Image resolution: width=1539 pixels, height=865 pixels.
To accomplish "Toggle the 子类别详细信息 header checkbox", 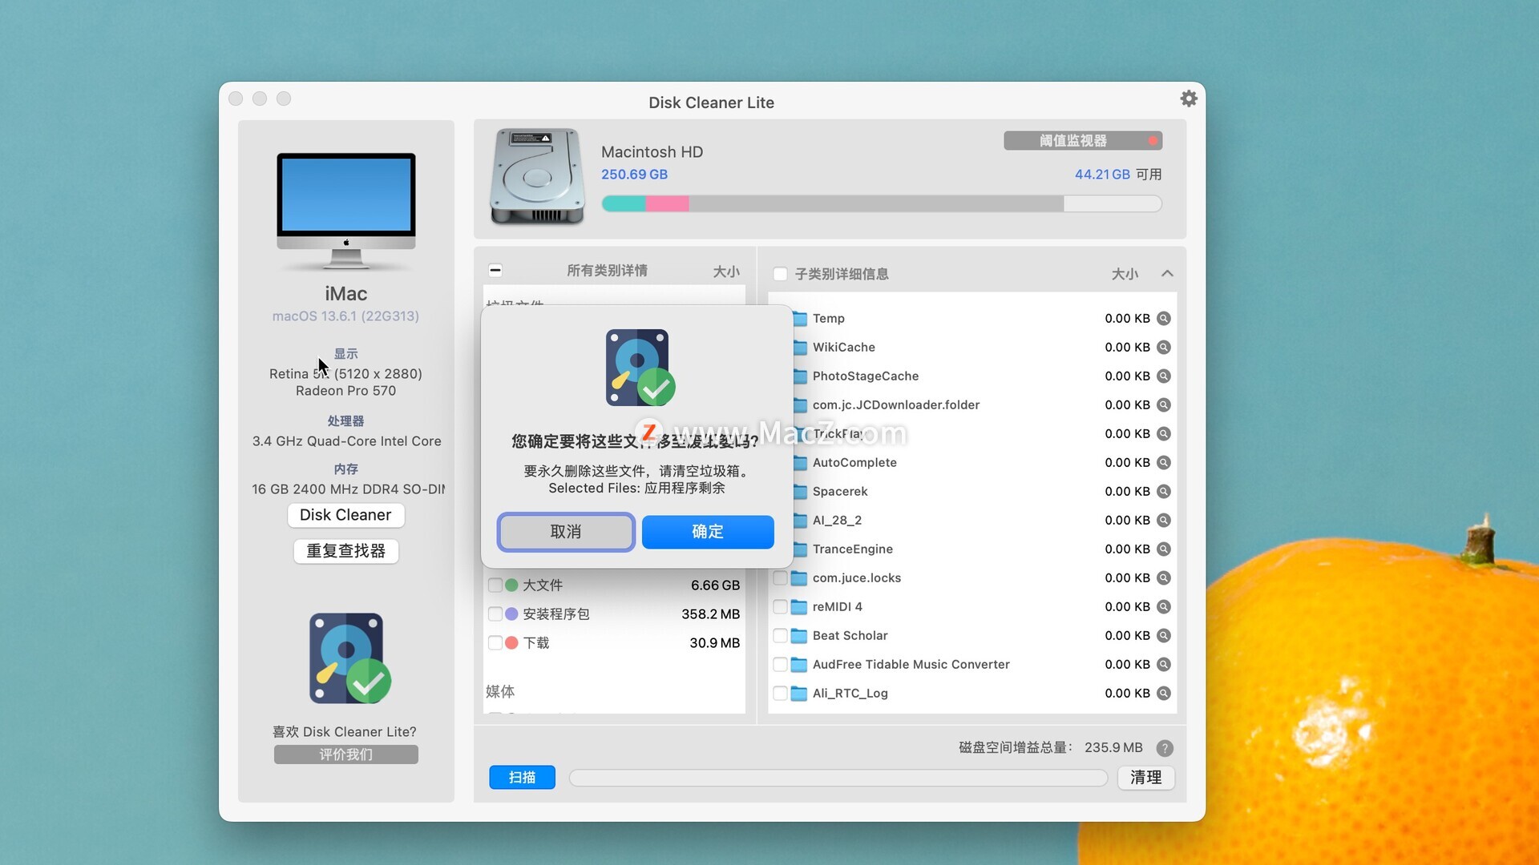I will (x=780, y=274).
